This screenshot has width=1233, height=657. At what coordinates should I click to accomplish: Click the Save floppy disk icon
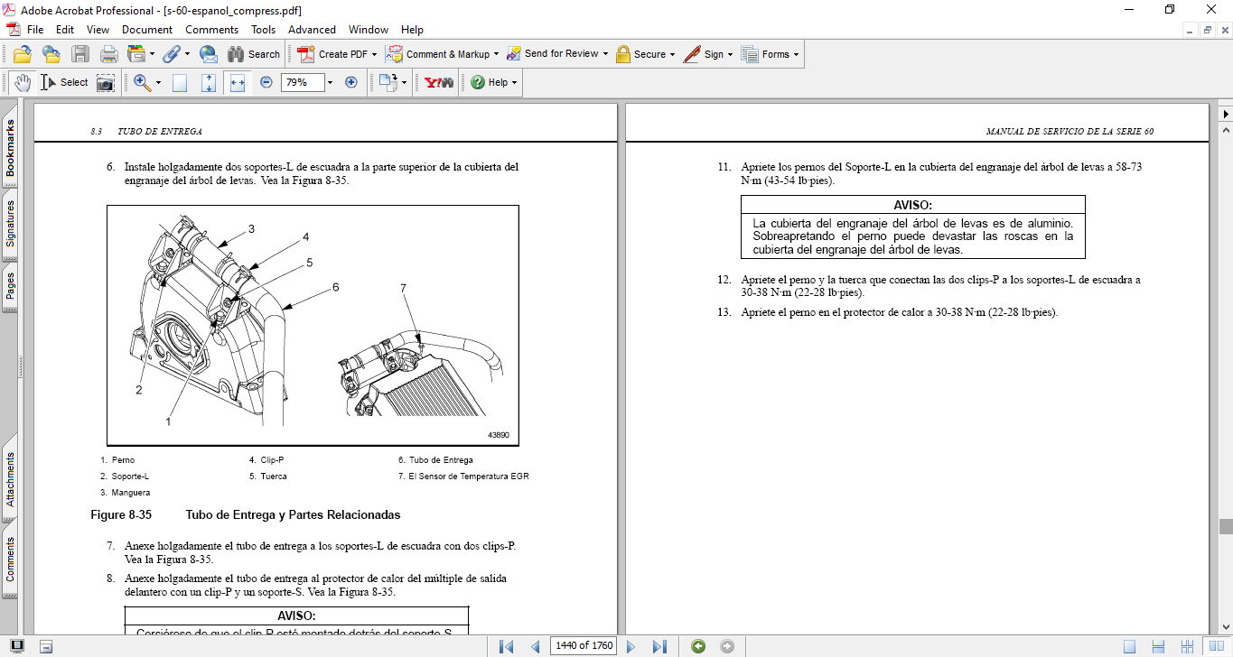pyautogui.click(x=80, y=54)
